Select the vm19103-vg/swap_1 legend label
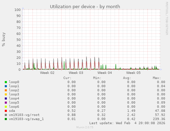 pyautogui.click(x=26, y=119)
